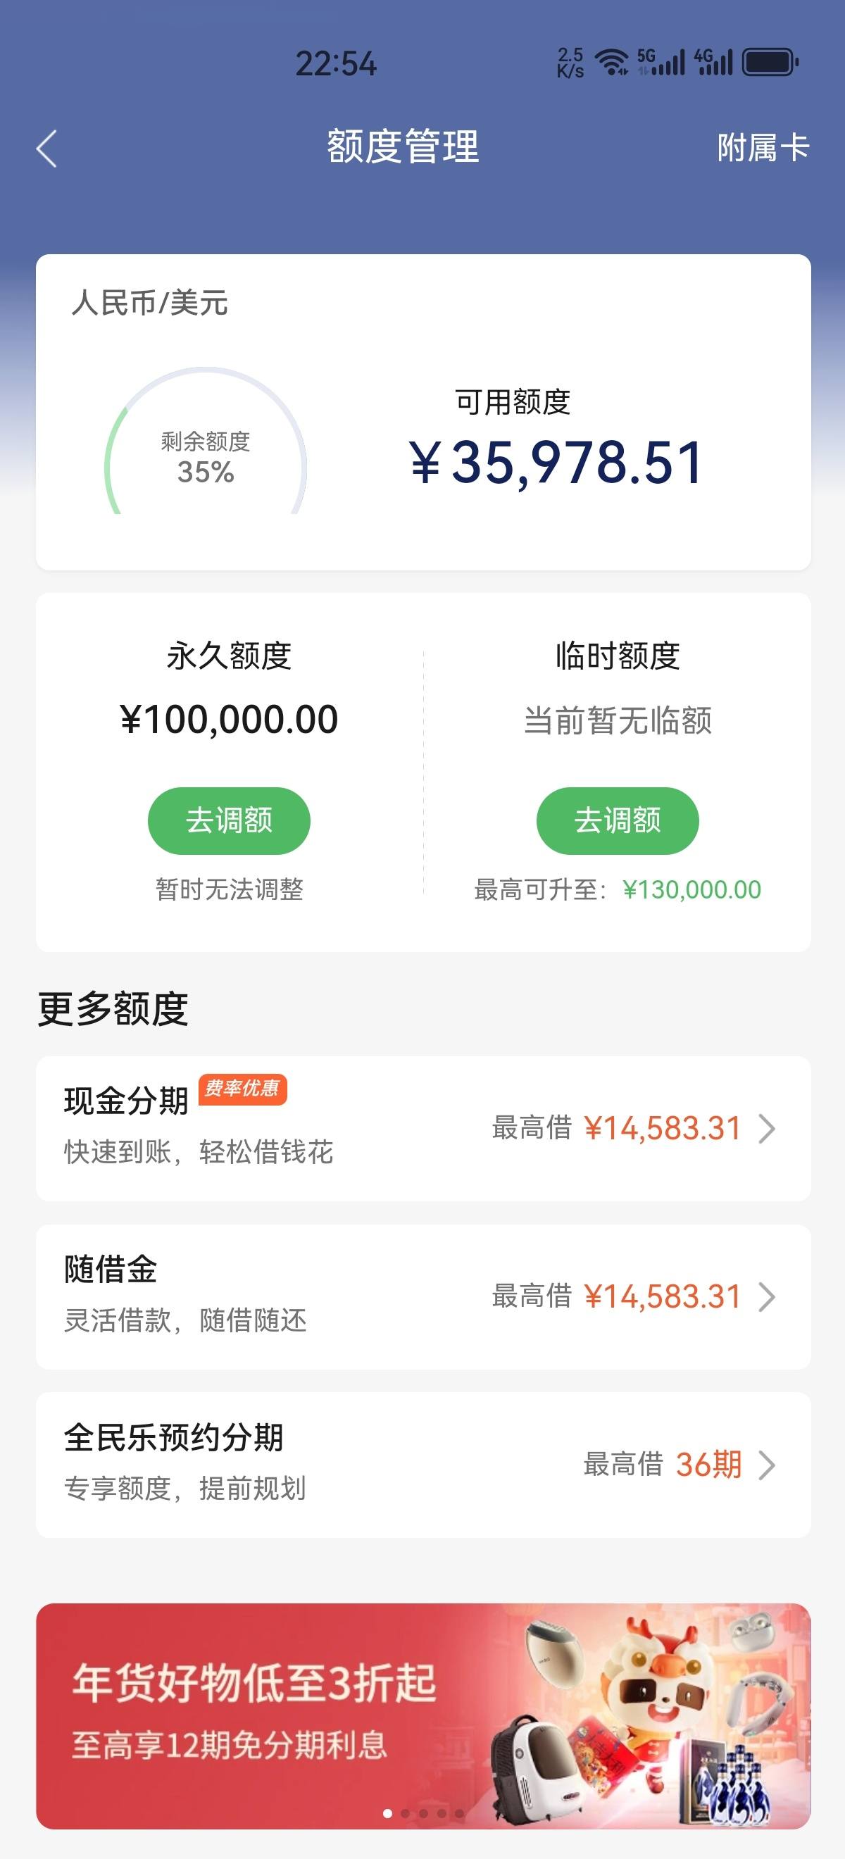
Task: Select the first banner carousel dot
Action: point(387,1813)
